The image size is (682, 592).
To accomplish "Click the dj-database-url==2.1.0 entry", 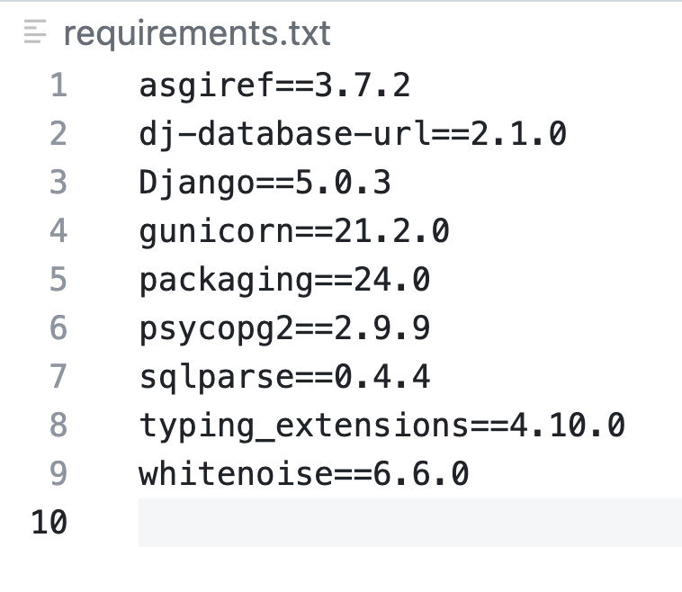I will pos(353,134).
